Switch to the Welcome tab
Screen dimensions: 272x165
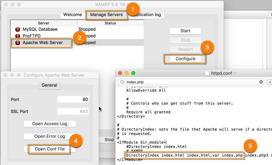(72, 15)
